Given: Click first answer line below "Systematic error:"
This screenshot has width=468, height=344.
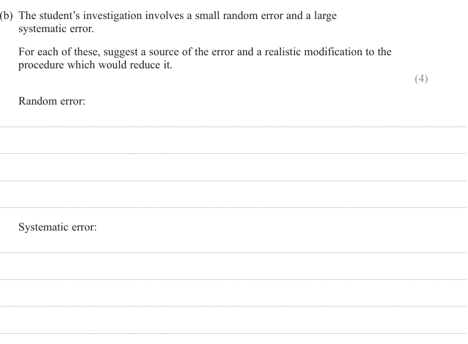Looking at the screenshot, I should pyautogui.click(x=234, y=253).
